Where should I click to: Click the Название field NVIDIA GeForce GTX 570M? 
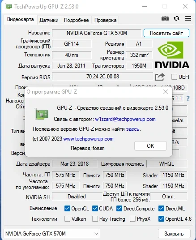coord(97,33)
